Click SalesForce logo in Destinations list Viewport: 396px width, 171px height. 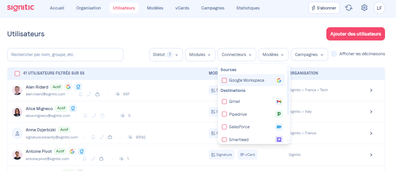click(x=279, y=127)
